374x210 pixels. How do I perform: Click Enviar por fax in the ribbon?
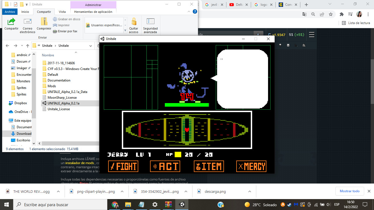(x=65, y=31)
